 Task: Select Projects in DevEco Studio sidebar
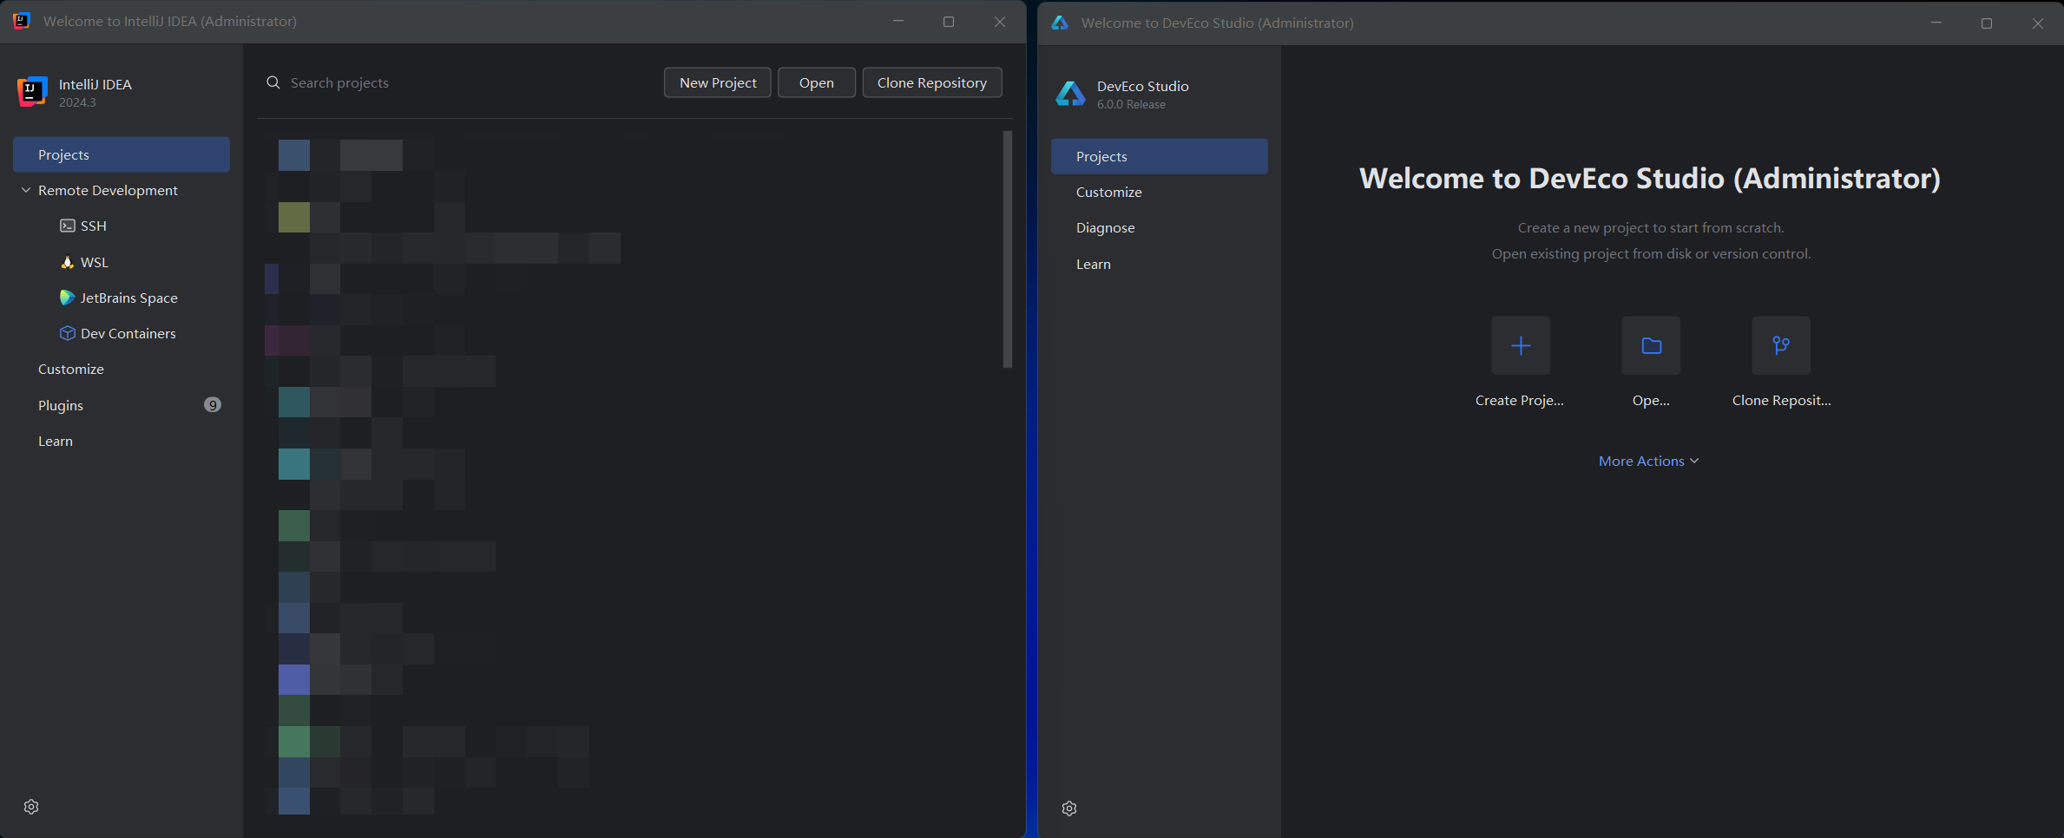[x=1160, y=156]
